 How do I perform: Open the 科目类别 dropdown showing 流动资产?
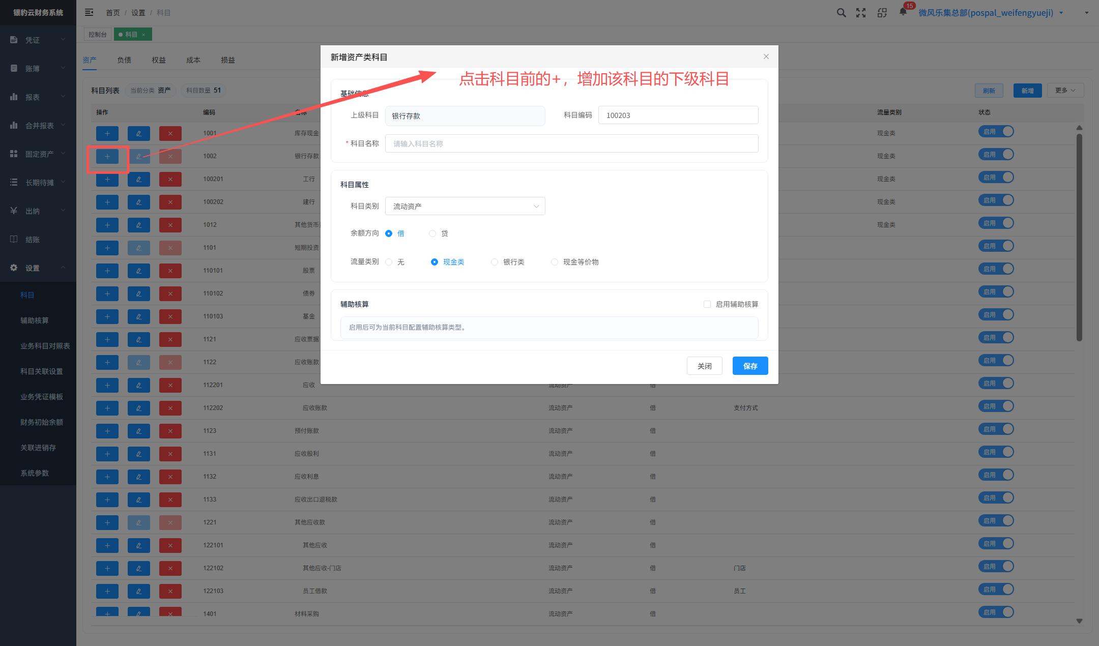click(x=465, y=206)
